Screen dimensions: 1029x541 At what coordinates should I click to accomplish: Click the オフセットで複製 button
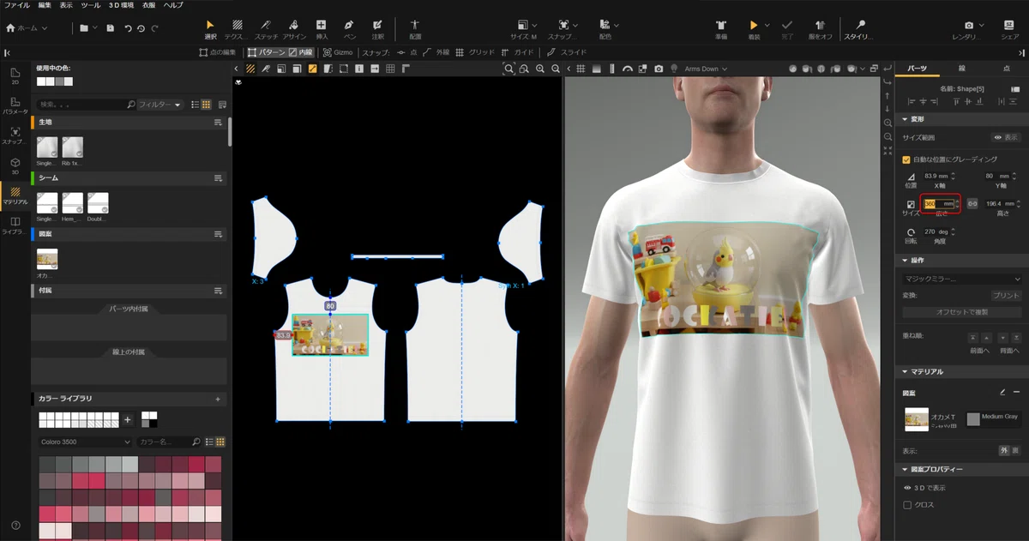coord(962,311)
